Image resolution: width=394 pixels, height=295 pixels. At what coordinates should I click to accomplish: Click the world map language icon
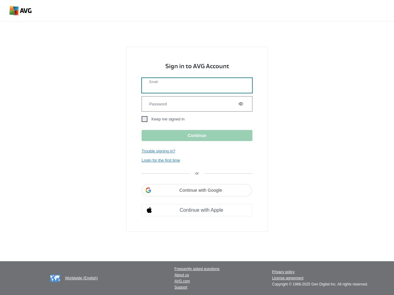click(x=55, y=278)
